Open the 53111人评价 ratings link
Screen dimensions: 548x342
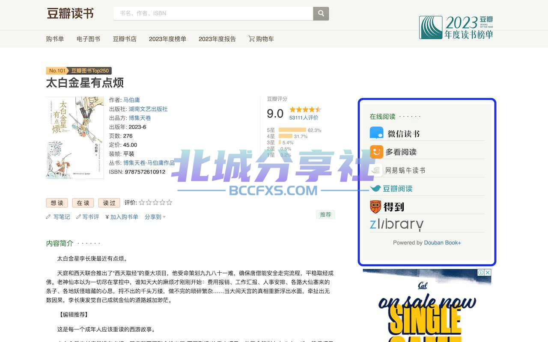tap(304, 118)
